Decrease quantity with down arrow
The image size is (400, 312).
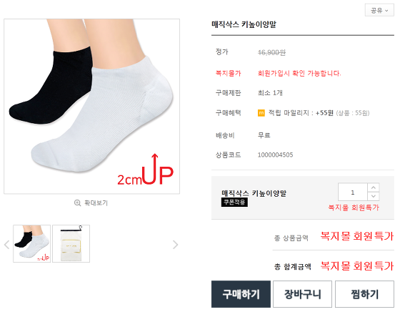(x=374, y=196)
